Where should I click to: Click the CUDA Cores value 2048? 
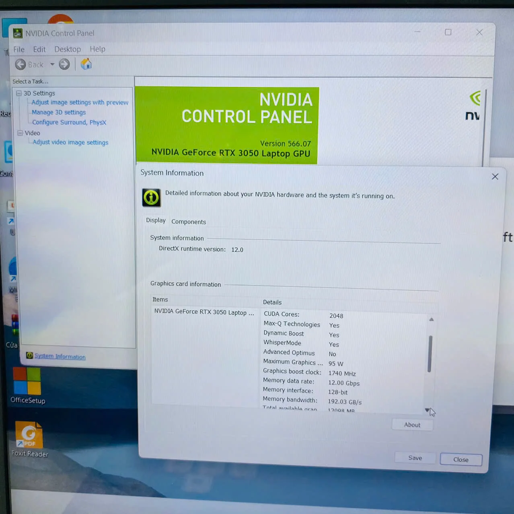pos(336,316)
